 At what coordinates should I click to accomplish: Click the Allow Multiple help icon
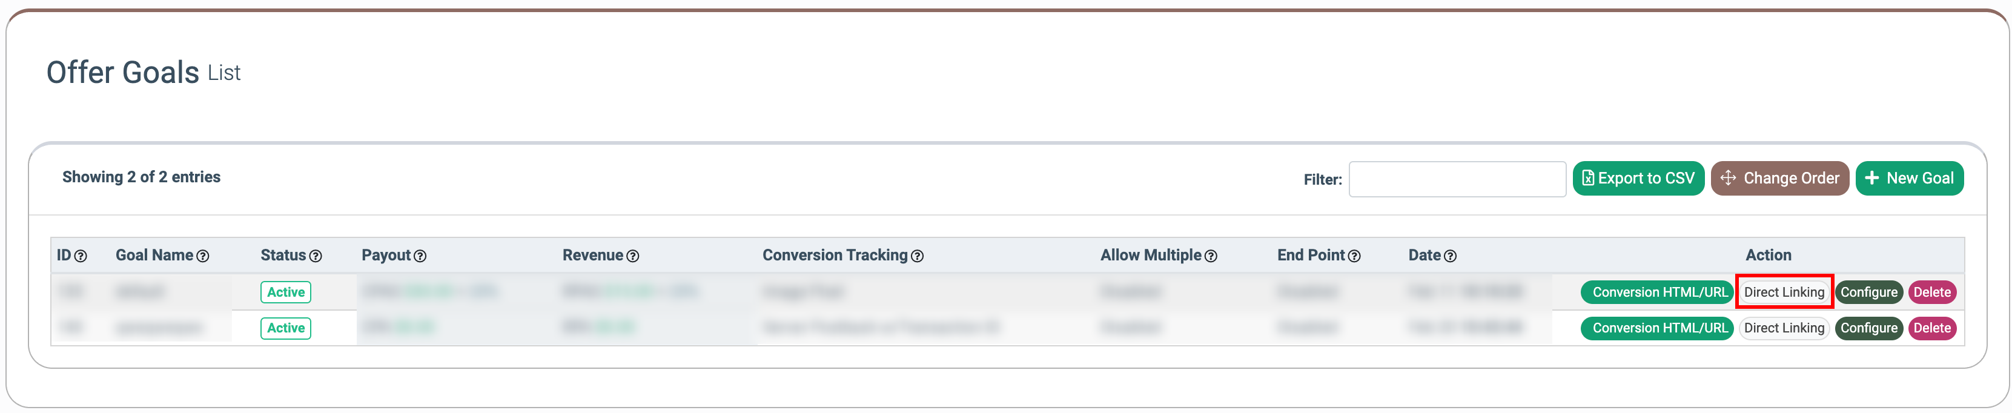[1211, 256]
